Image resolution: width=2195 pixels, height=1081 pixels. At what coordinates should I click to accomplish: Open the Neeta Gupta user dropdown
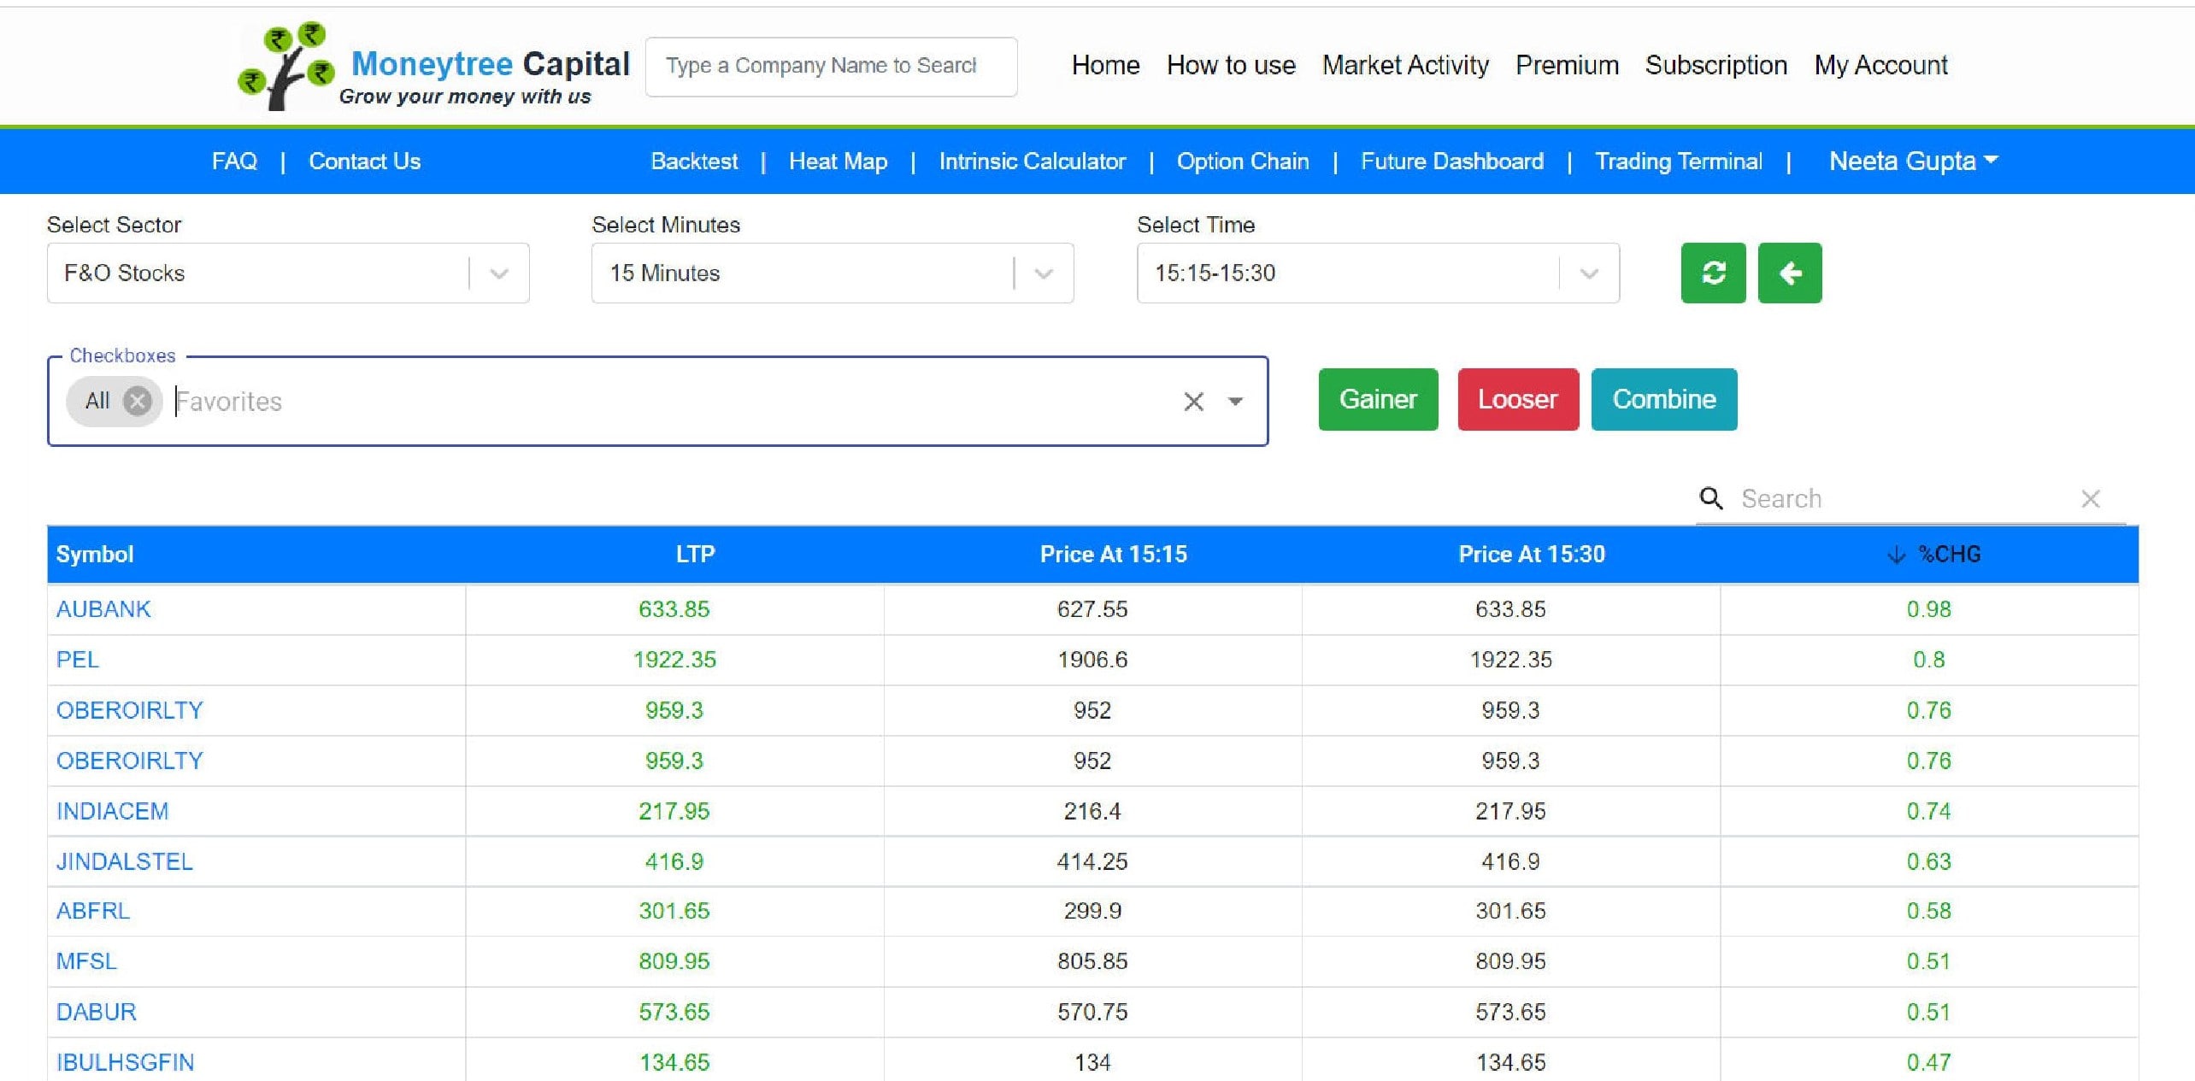point(1913,161)
